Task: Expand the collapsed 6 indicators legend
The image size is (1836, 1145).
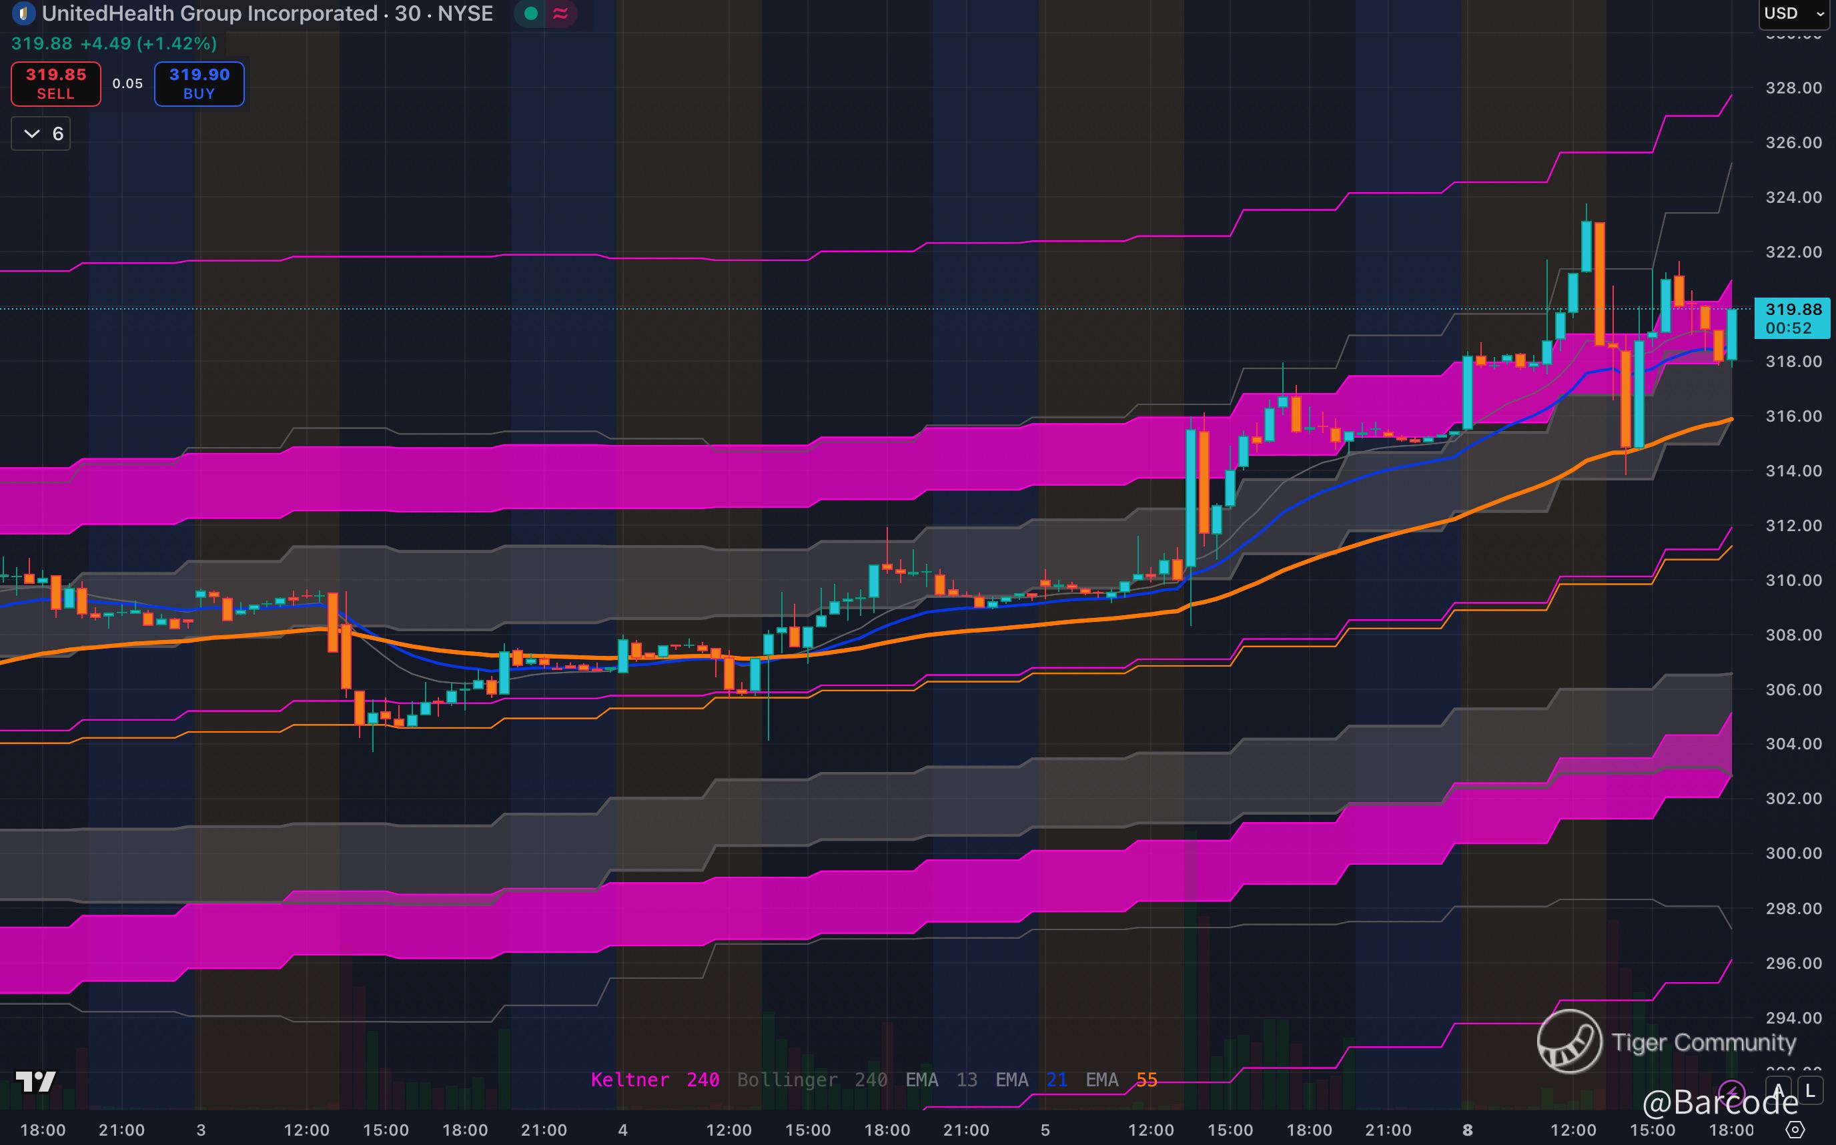Action: (x=41, y=134)
